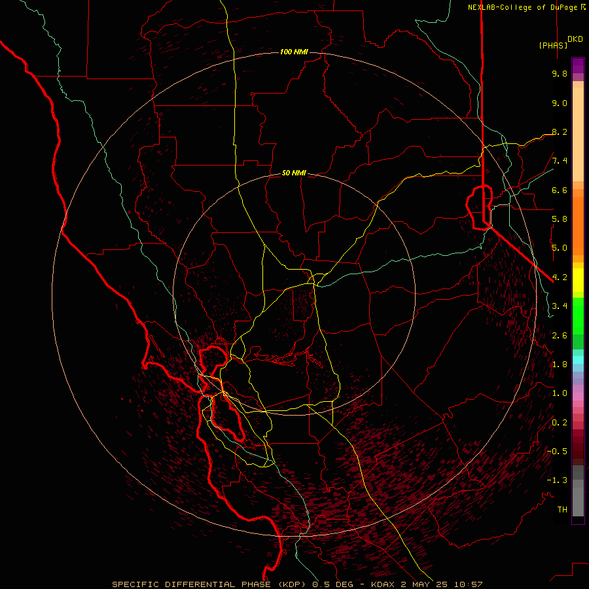Click the 100 NMI range ring label
Screen dimensions: 589x589
[x=294, y=52]
